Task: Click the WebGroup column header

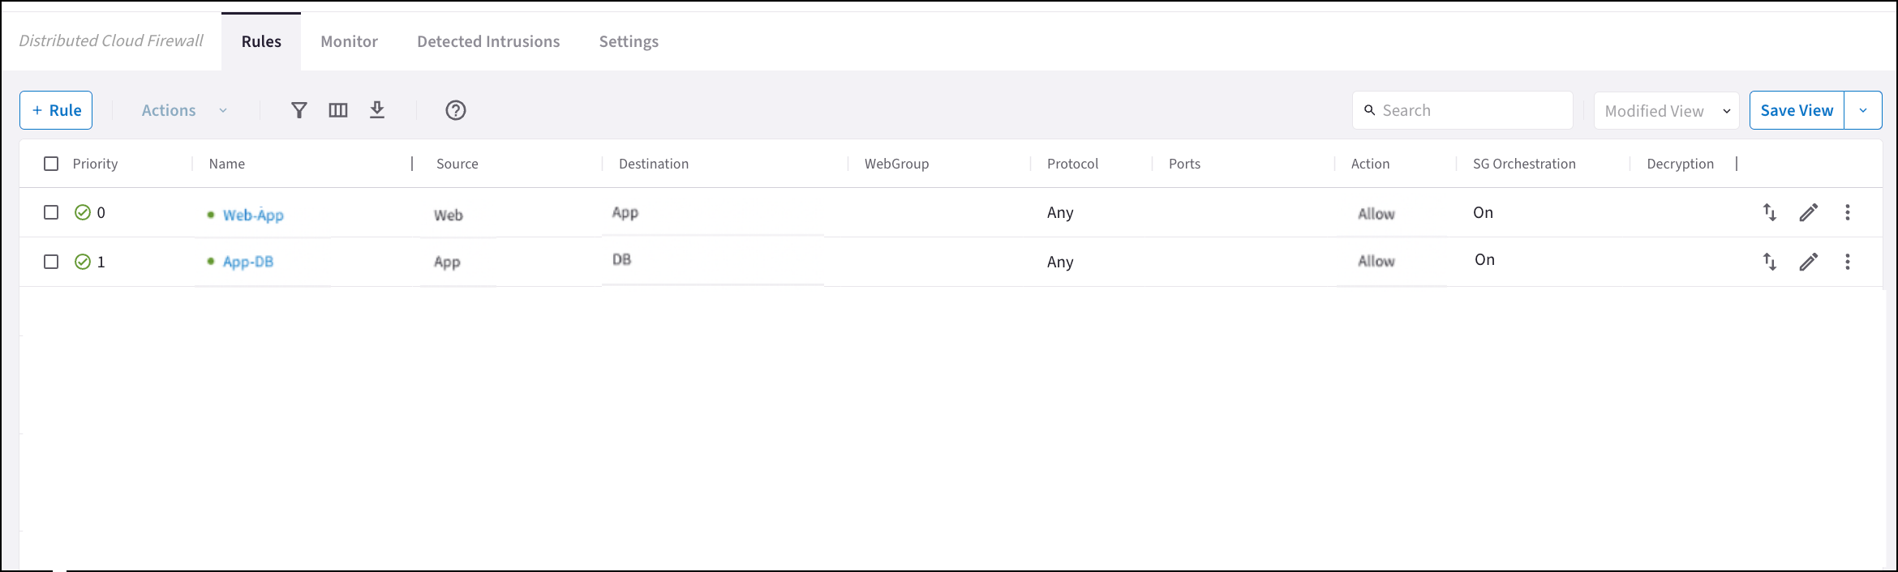Action: [x=896, y=164]
